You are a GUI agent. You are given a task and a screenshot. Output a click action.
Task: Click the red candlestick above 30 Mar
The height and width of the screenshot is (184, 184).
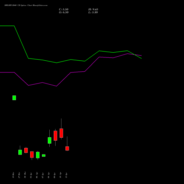[26, 151]
